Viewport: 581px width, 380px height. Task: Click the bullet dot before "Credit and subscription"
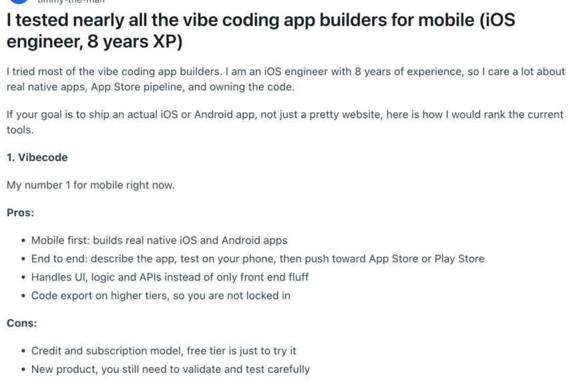24,351
